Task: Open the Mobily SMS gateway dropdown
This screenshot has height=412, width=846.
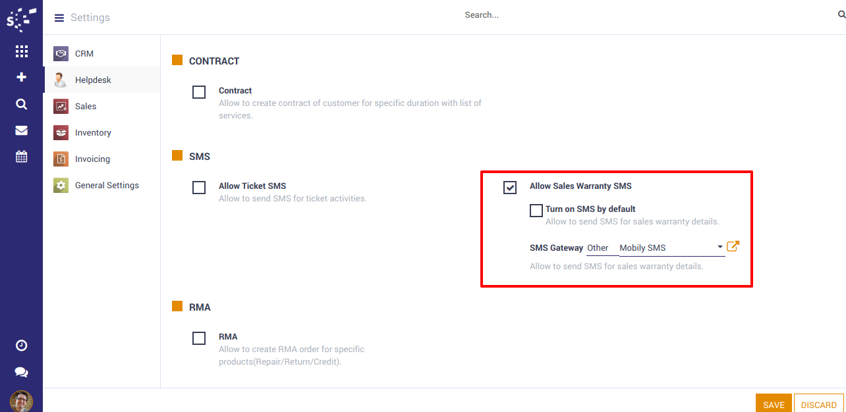Action: click(x=671, y=248)
